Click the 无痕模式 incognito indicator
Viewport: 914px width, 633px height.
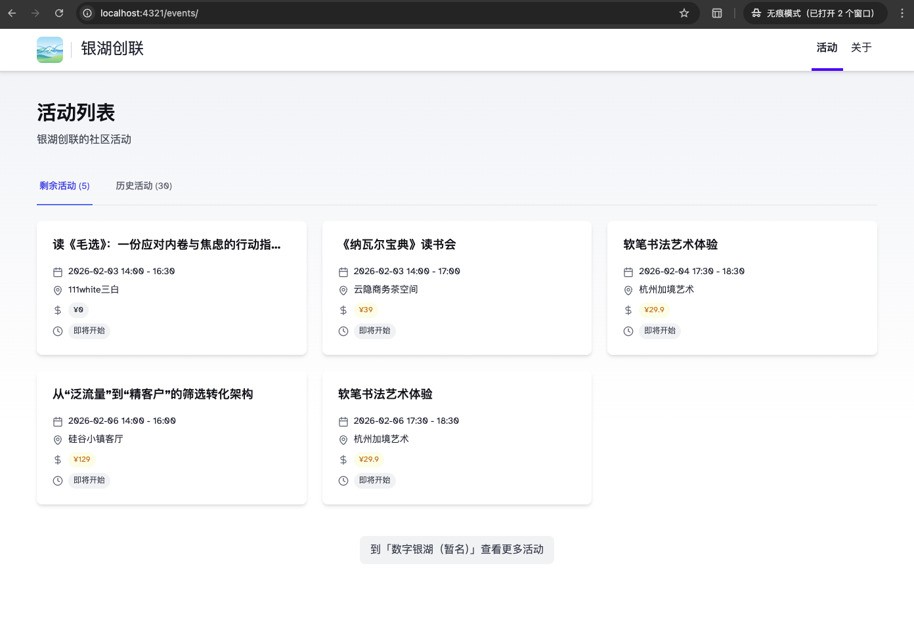(x=814, y=13)
